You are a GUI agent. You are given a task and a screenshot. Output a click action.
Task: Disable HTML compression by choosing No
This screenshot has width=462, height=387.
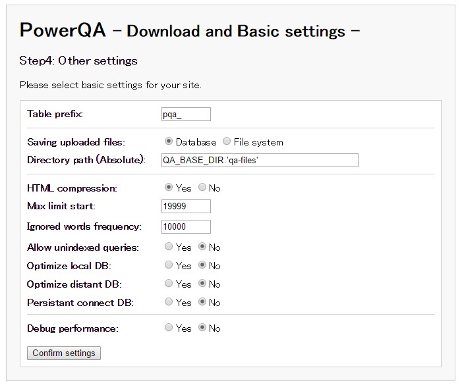click(x=202, y=188)
